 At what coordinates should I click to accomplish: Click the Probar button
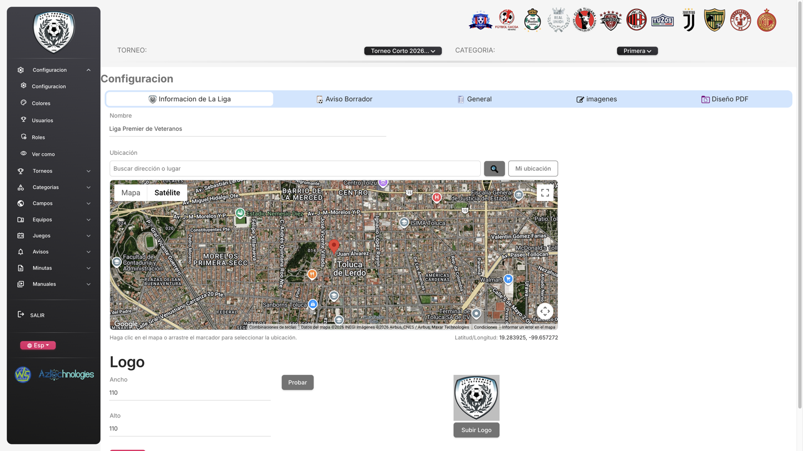(x=298, y=382)
